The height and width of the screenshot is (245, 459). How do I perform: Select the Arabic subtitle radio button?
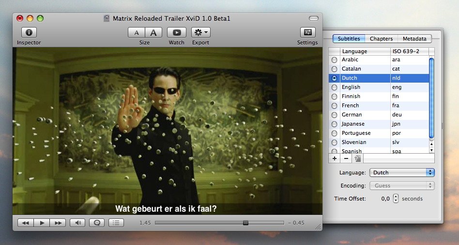[334, 60]
